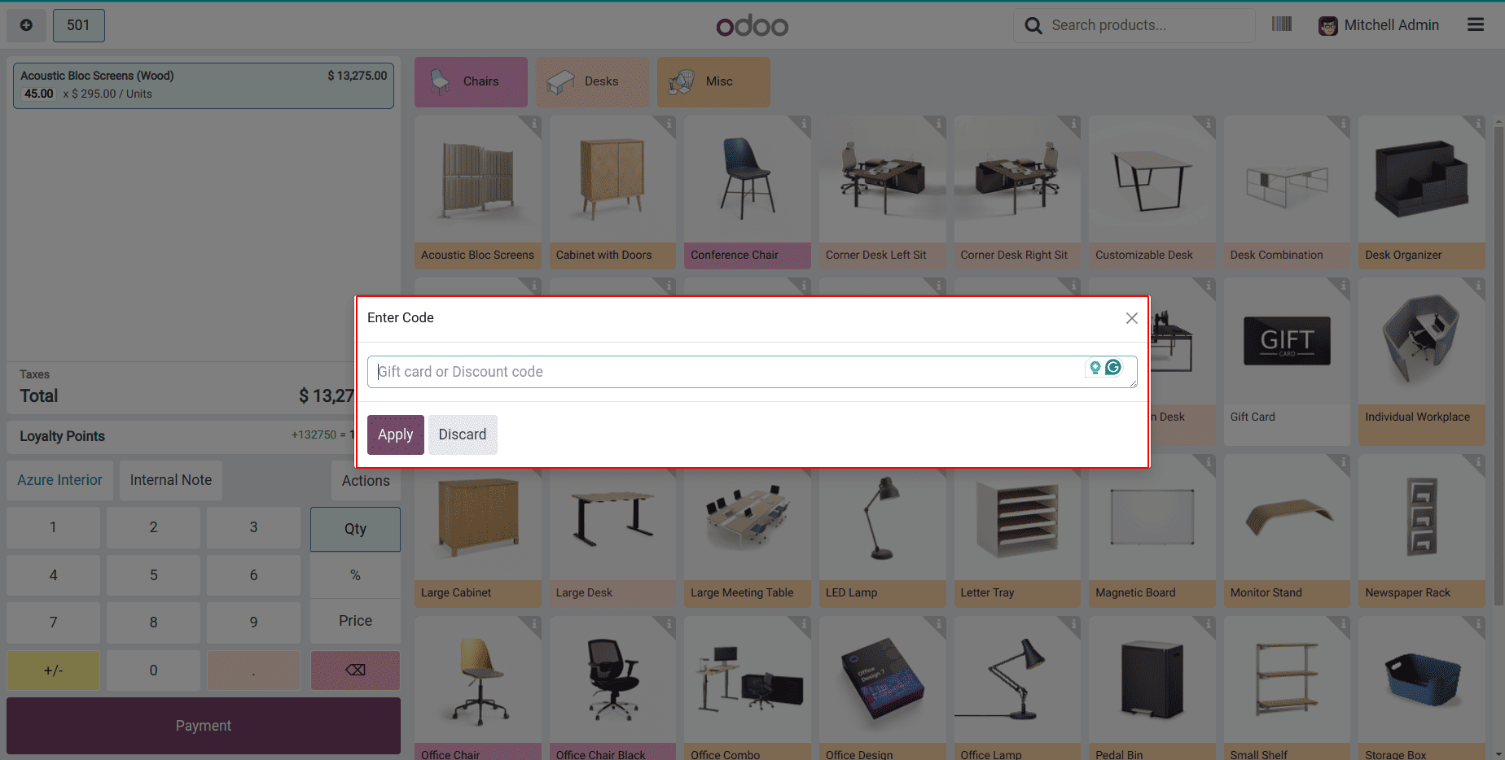Open info icon on Newspaper Rack card
1505x760 pixels.
1477,462
